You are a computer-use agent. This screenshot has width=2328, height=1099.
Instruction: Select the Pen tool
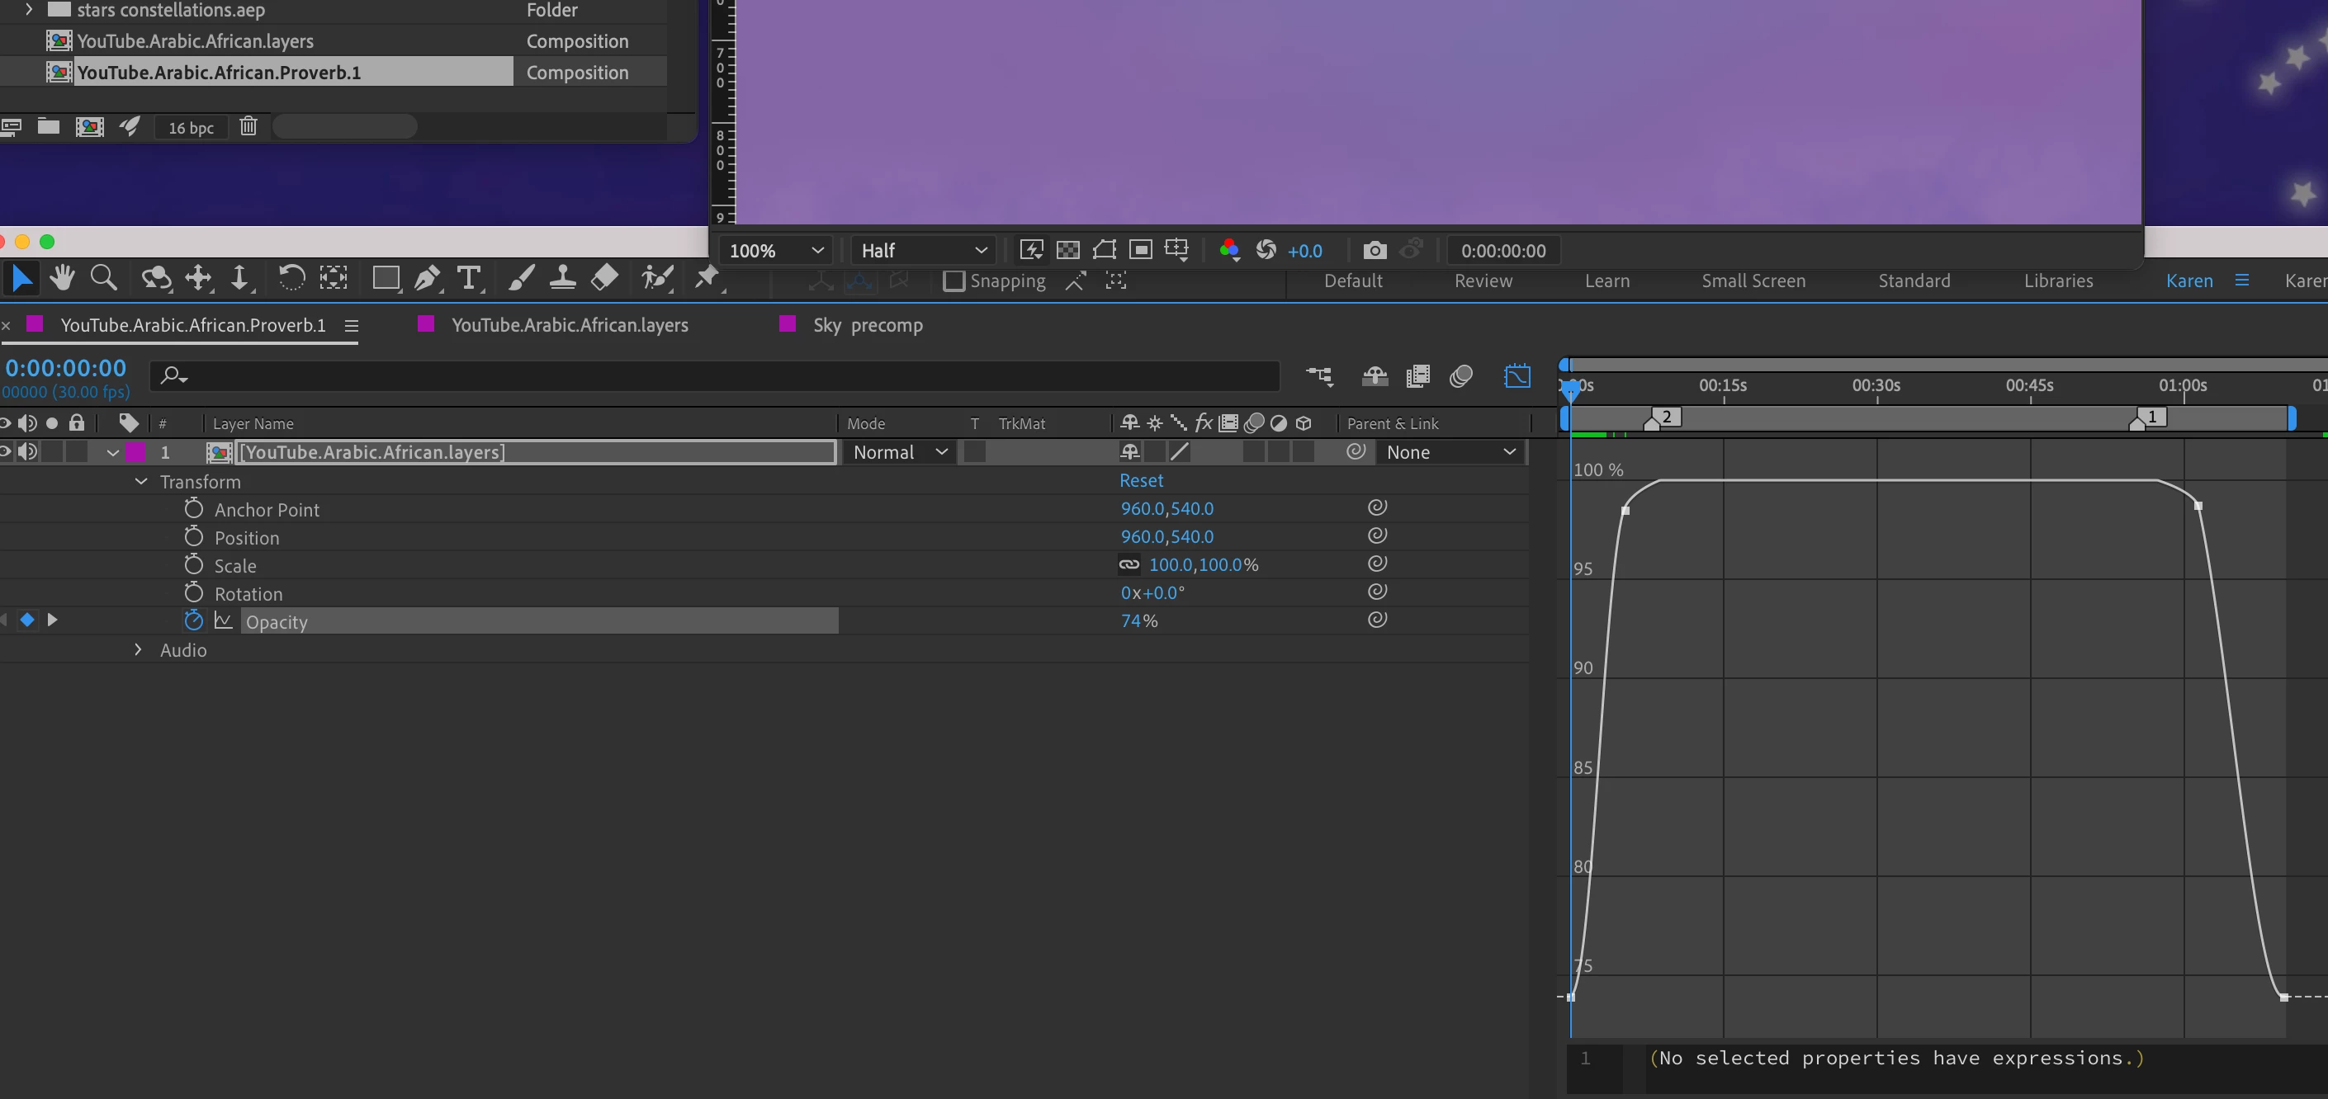point(427,278)
